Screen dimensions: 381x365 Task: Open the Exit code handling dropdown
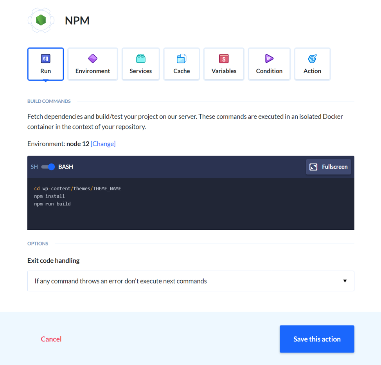(x=190, y=281)
